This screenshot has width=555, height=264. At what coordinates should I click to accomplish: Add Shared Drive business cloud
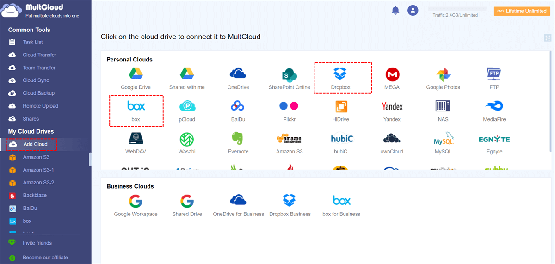pyautogui.click(x=187, y=205)
